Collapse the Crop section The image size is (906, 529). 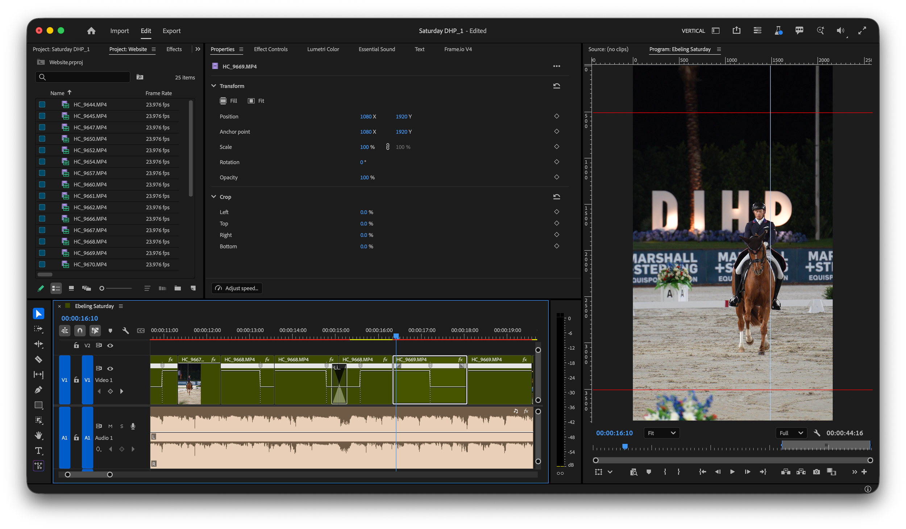[214, 197]
